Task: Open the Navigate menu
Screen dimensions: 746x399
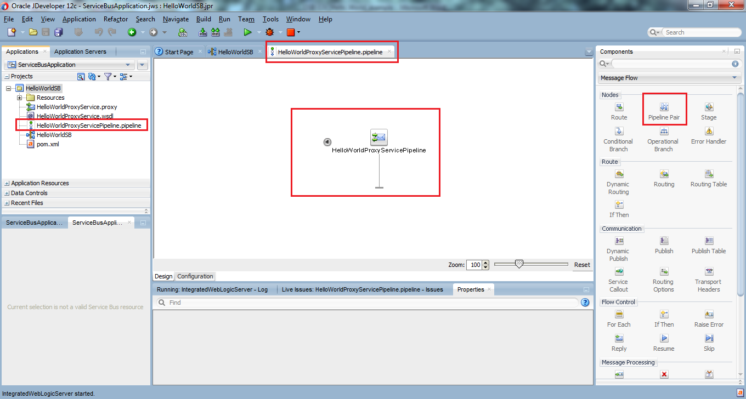Action: click(176, 19)
